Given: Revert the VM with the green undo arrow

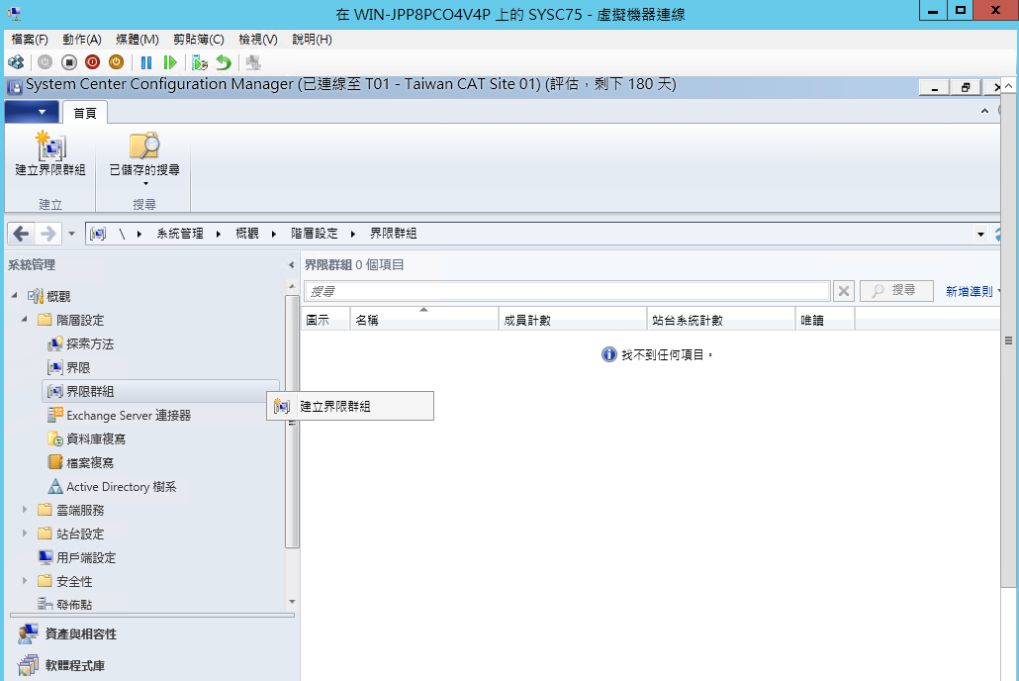Looking at the screenshot, I should click(x=224, y=62).
